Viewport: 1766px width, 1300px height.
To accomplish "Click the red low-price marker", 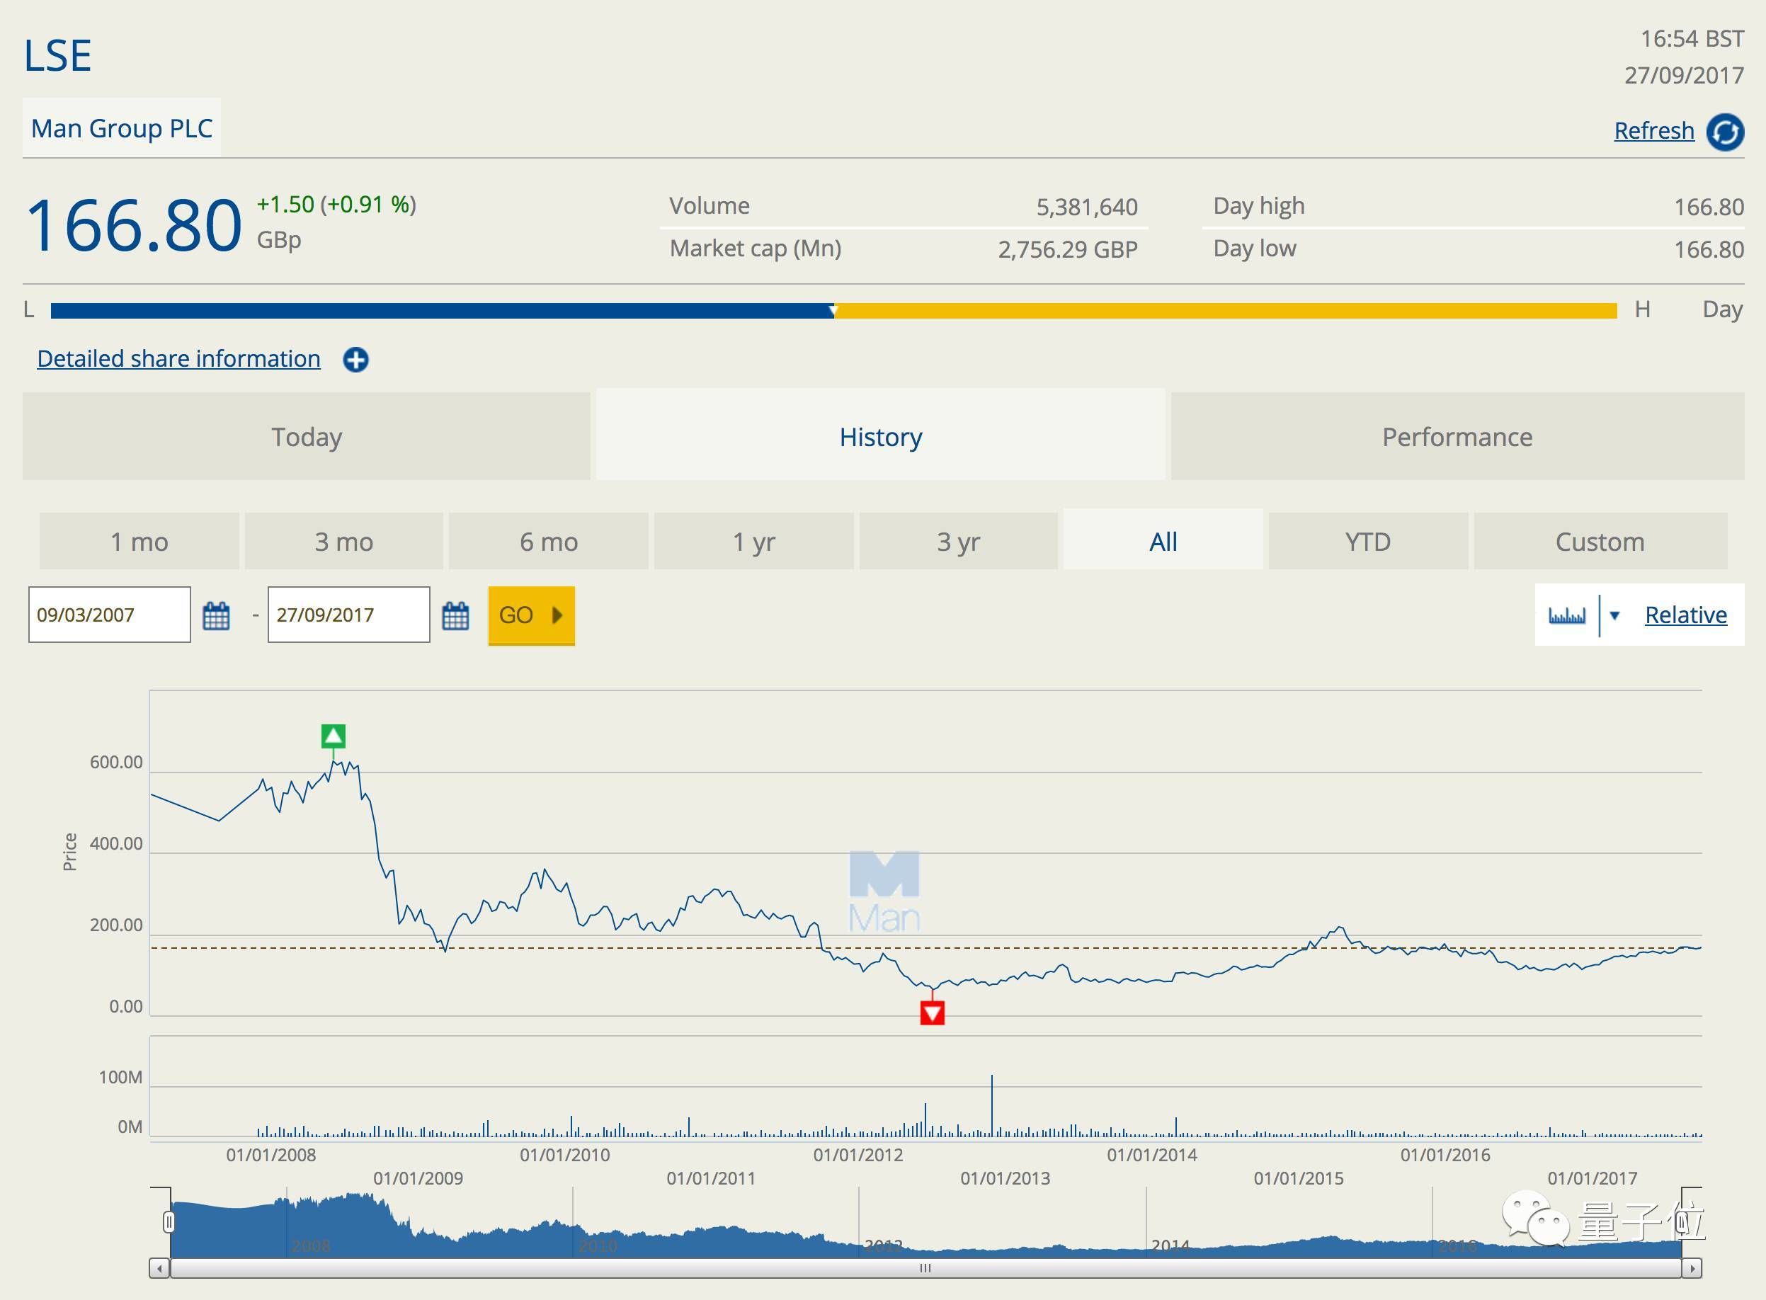I will (x=933, y=1013).
